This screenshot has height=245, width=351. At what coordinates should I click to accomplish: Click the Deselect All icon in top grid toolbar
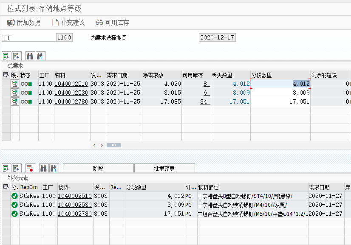[x=16, y=56]
